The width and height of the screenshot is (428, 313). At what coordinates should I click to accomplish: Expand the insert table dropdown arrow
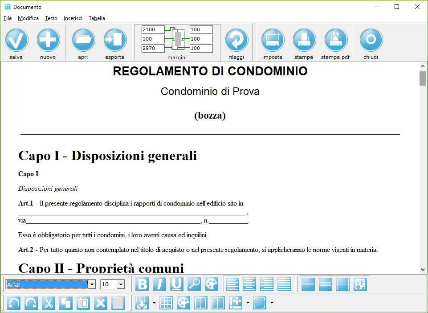click(x=154, y=303)
